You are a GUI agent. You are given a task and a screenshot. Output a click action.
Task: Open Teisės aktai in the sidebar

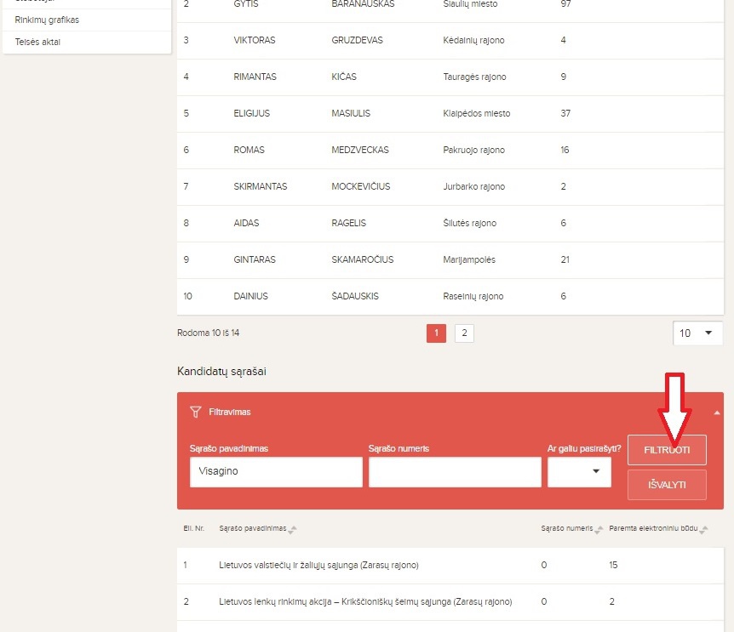[37, 42]
